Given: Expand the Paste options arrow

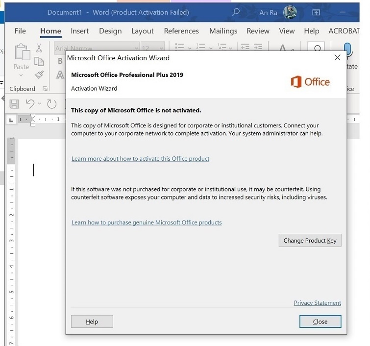Looking at the screenshot, I should 21,75.
